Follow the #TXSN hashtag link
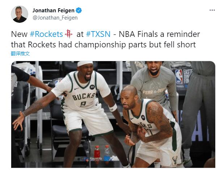 click(98, 34)
